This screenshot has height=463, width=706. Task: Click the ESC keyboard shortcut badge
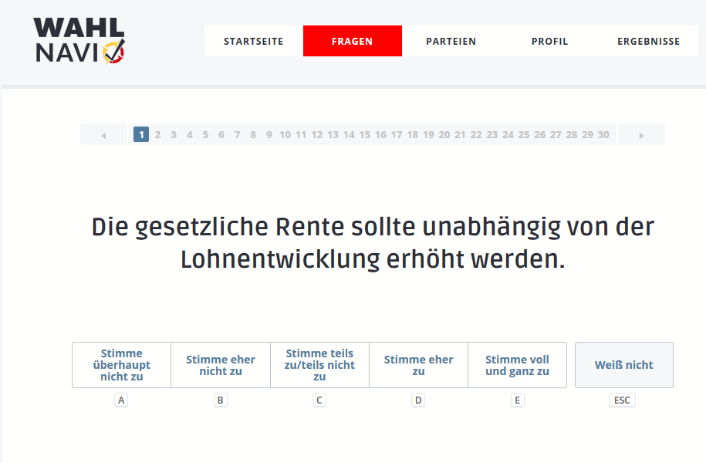pyautogui.click(x=621, y=400)
